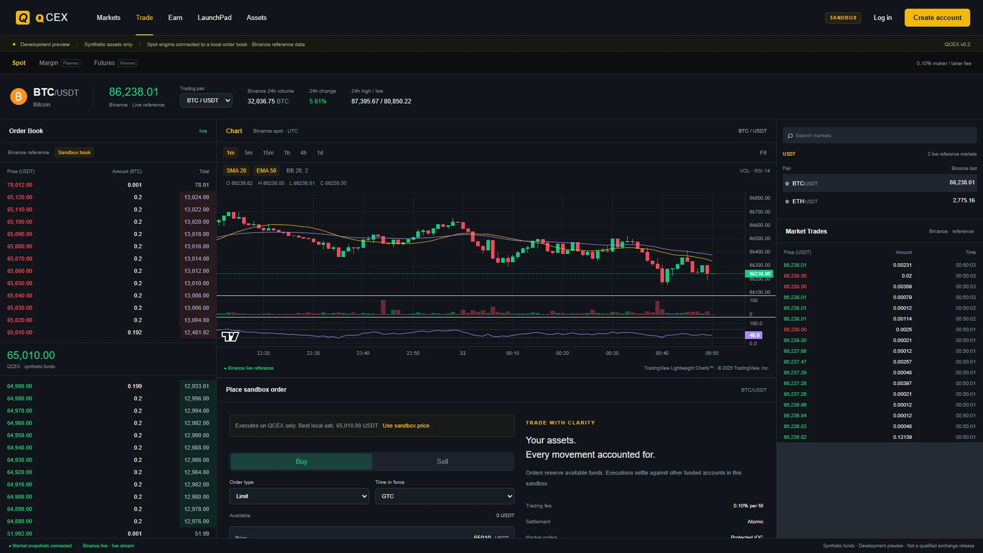Click the Create account button
983x553 pixels.
tap(937, 17)
